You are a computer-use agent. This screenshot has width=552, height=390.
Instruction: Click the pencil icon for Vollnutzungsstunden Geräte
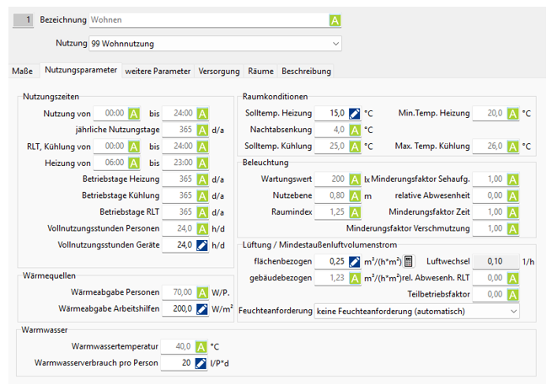tap(203, 244)
